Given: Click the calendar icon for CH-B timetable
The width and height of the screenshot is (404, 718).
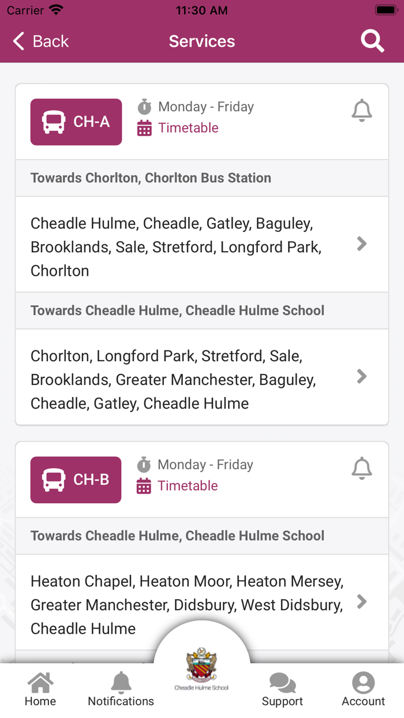Looking at the screenshot, I should [x=144, y=486].
